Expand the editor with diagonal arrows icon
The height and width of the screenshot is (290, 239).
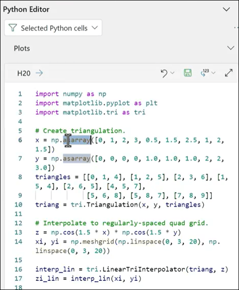(229, 73)
